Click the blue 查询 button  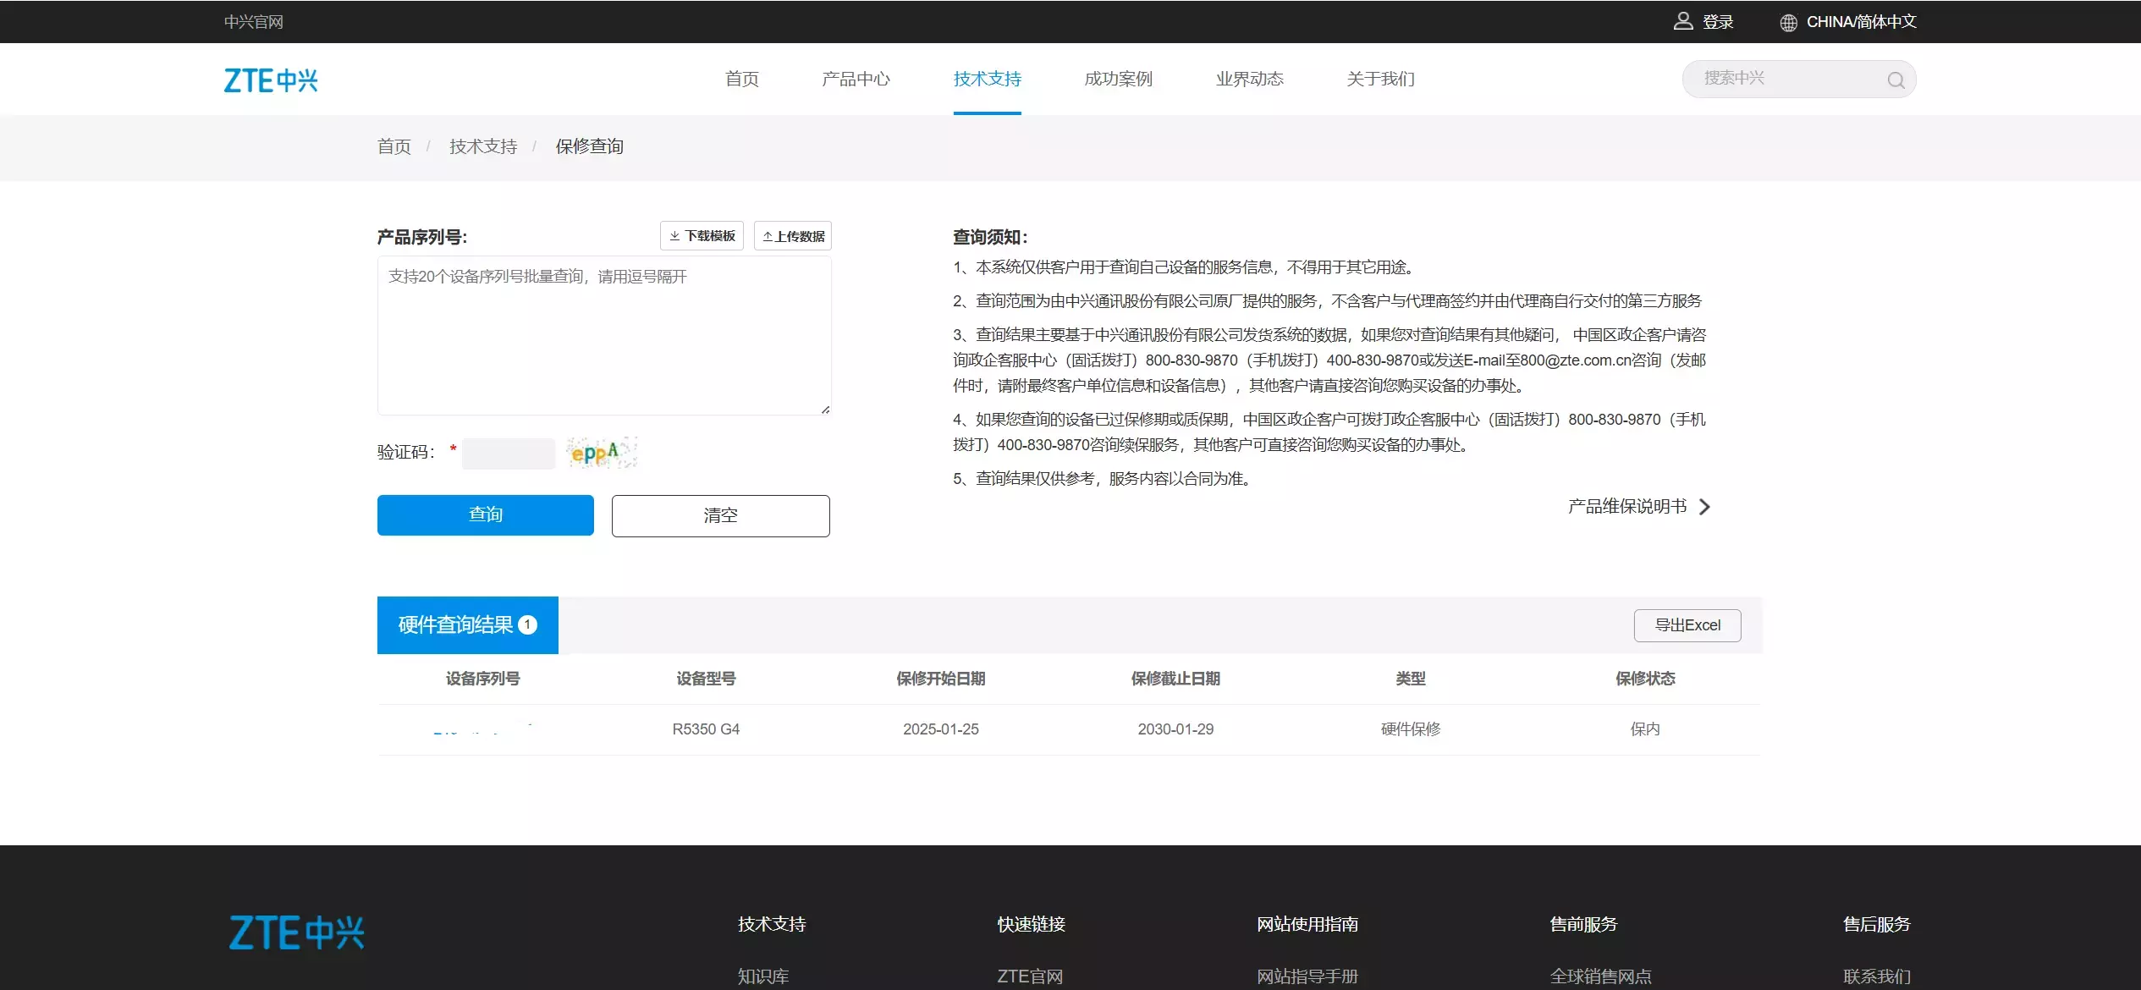click(x=486, y=515)
